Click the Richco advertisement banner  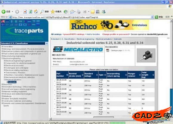[x=109, y=25]
